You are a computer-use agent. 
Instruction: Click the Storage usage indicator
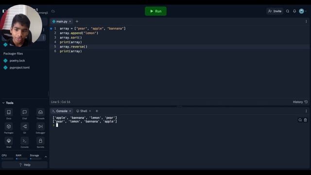(35, 157)
